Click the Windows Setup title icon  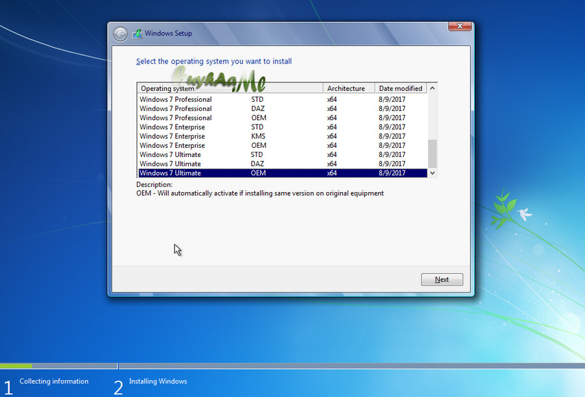[137, 34]
